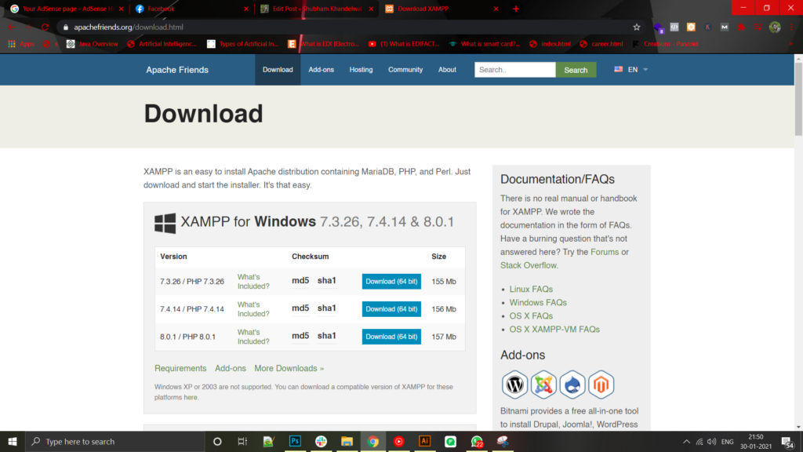Open the notification center icon
Viewport: 803px width, 452px height.
coord(787,442)
